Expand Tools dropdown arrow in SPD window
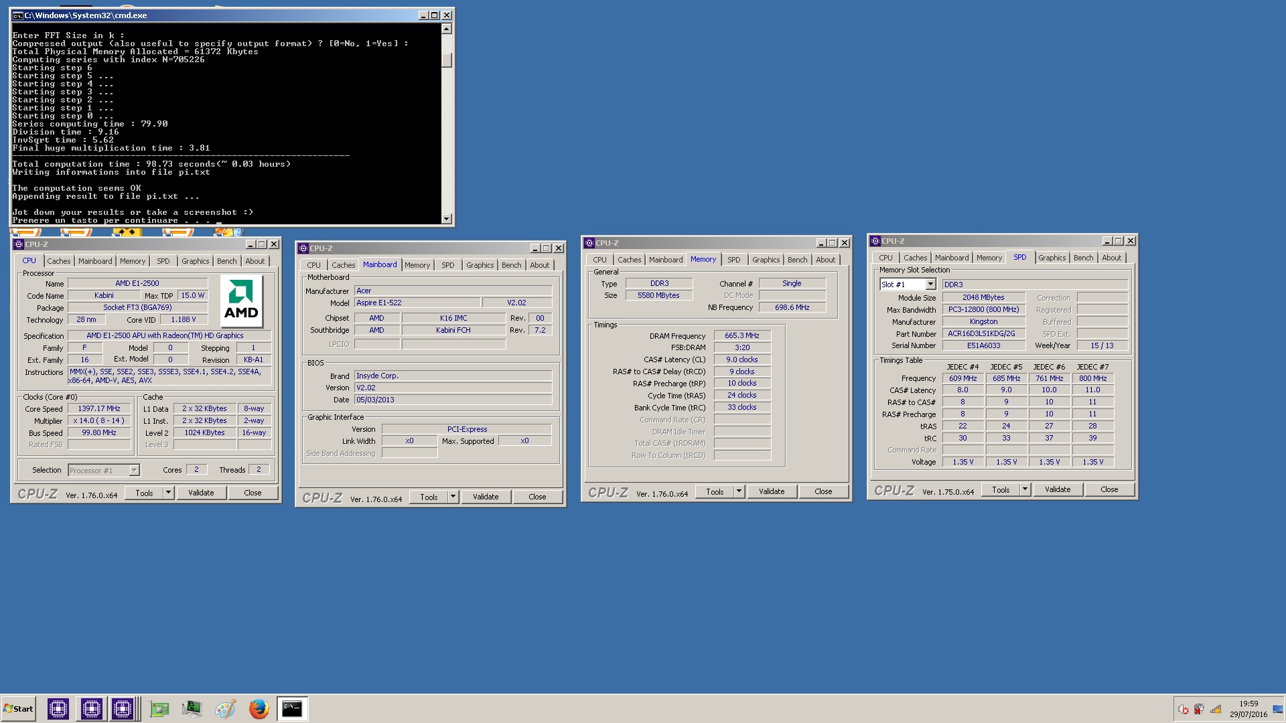1286x723 pixels. coord(1025,489)
